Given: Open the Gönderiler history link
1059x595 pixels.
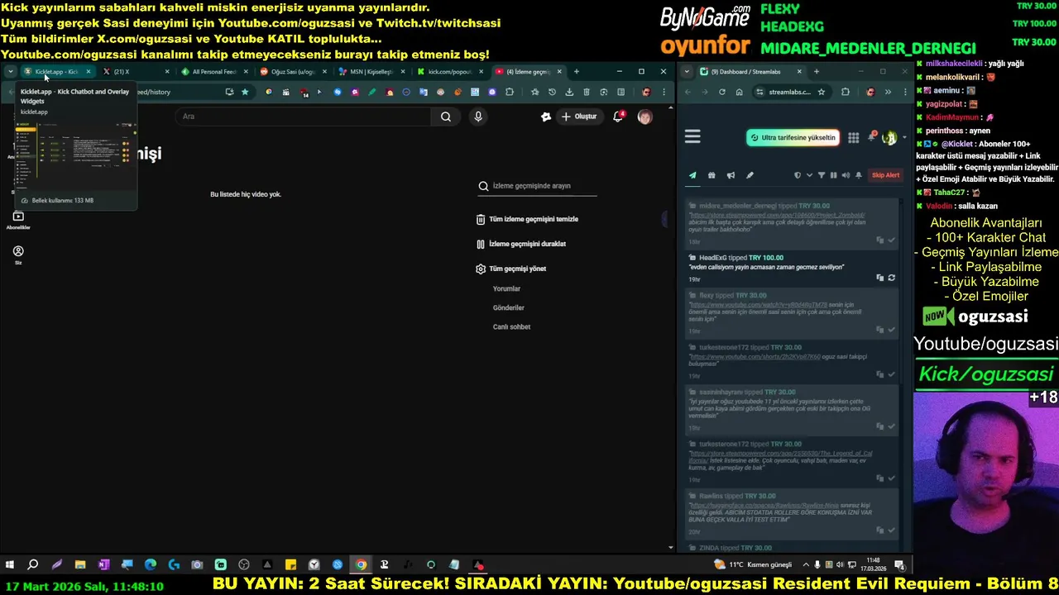Looking at the screenshot, I should pyautogui.click(x=509, y=307).
